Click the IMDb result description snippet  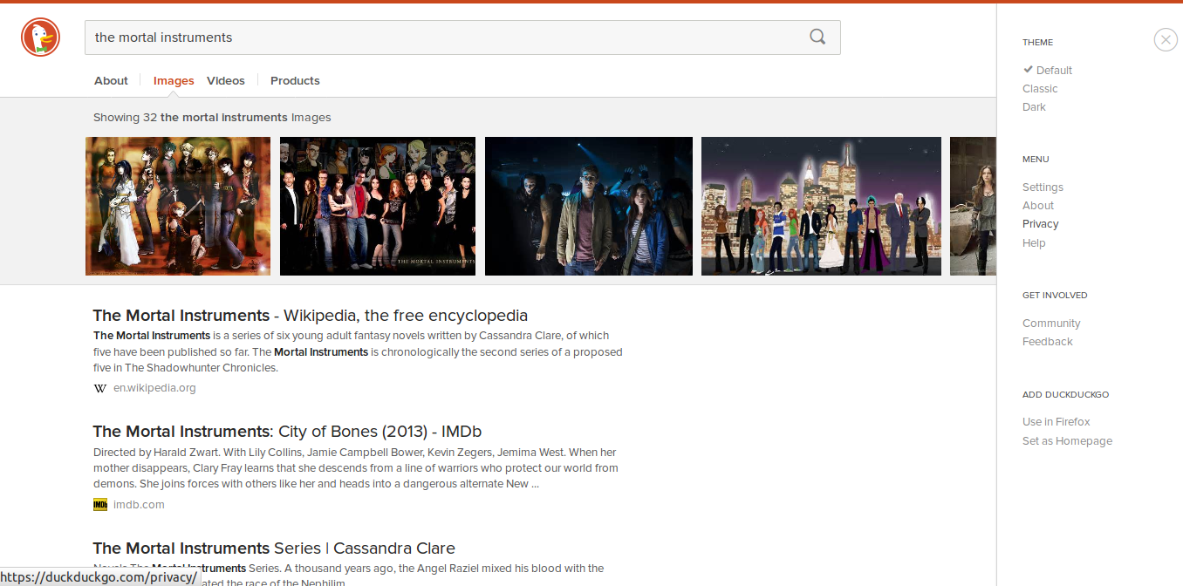pyautogui.click(x=356, y=468)
